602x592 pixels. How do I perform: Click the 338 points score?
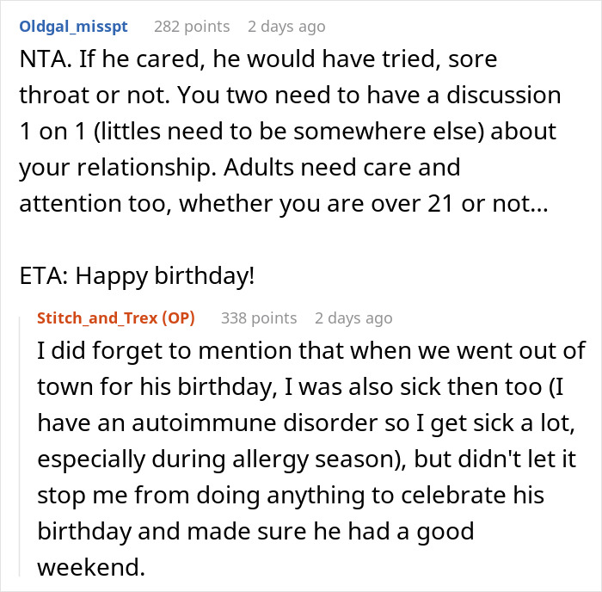pos(259,318)
